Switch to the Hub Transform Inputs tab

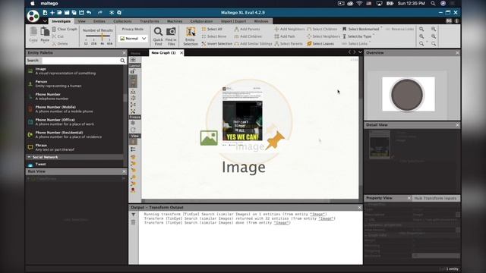point(435,198)
